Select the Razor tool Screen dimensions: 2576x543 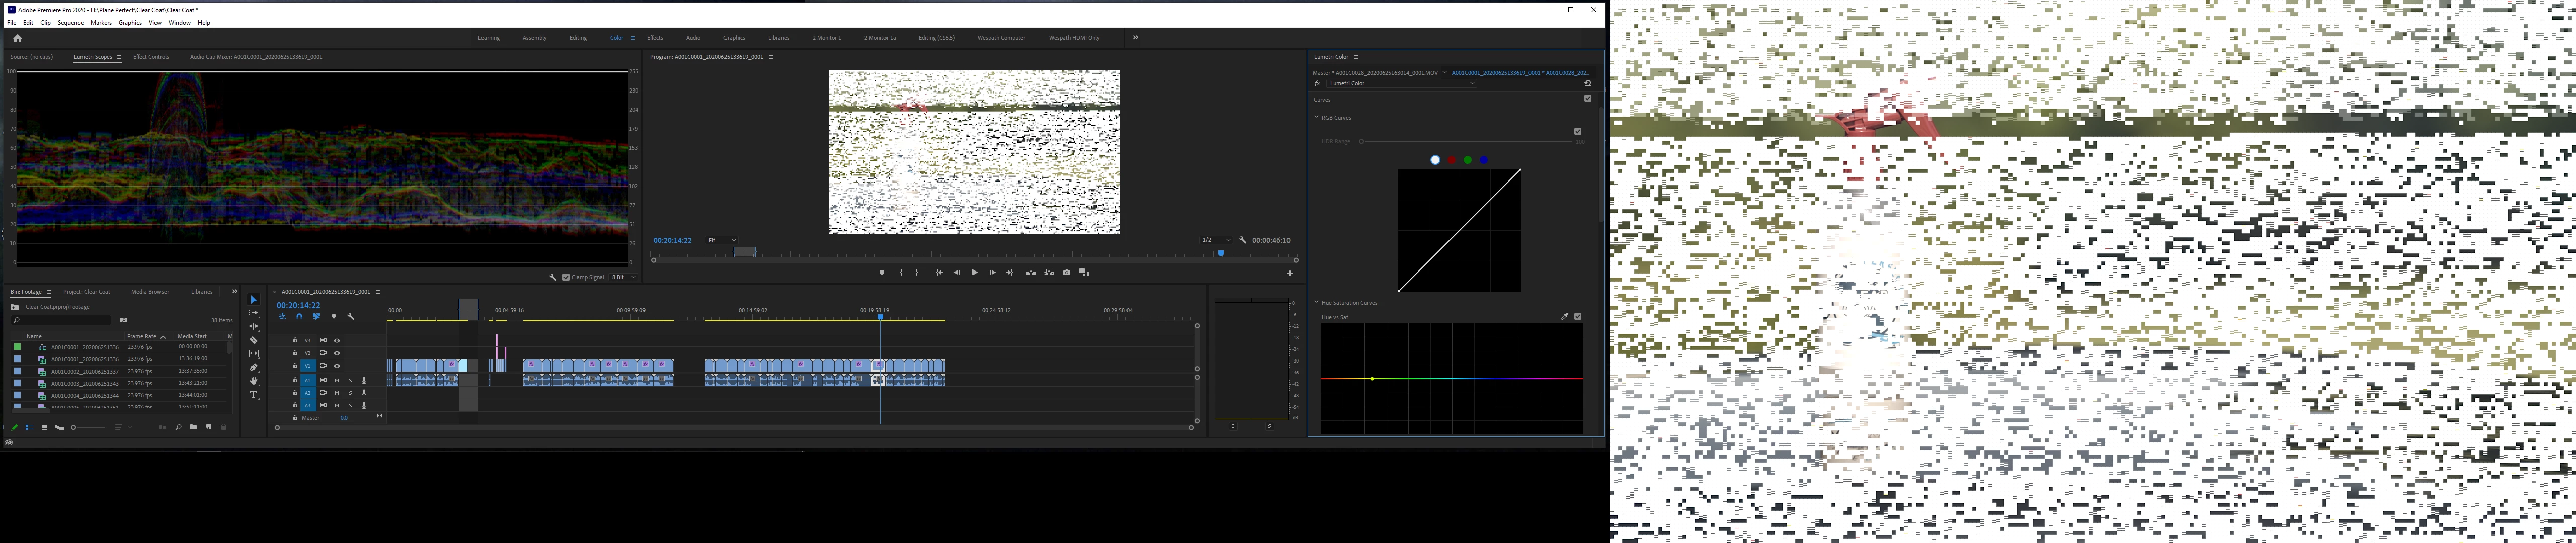pos(253,340)
